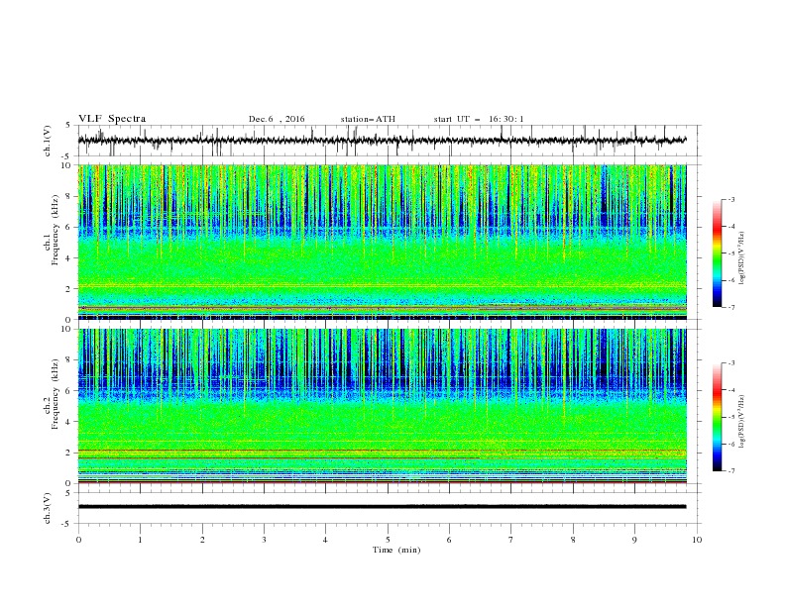785x606 pixels.
Task: Click the ch.2 spectrogram panel
Action: pyautogui.click(x=382, y=406)
